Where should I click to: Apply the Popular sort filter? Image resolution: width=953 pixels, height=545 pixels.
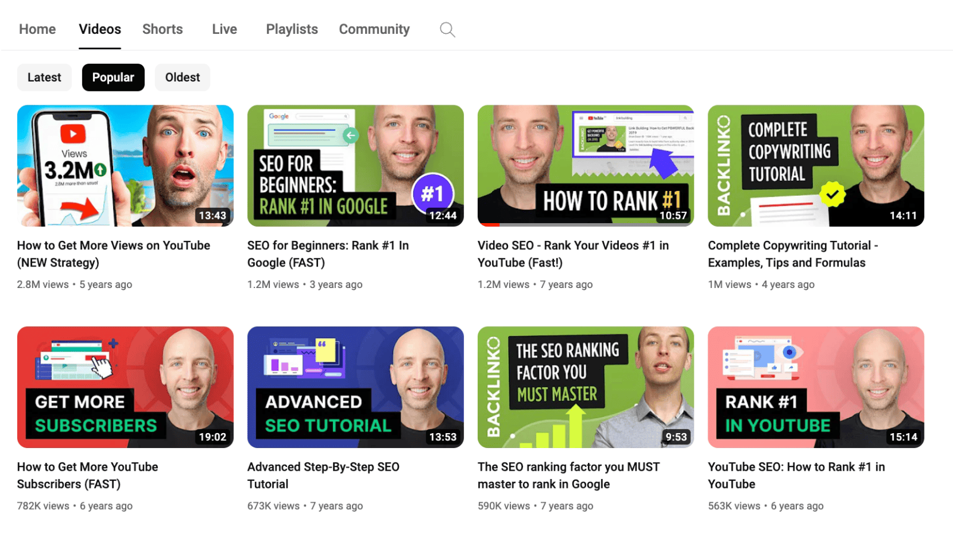tap(113, 77)
